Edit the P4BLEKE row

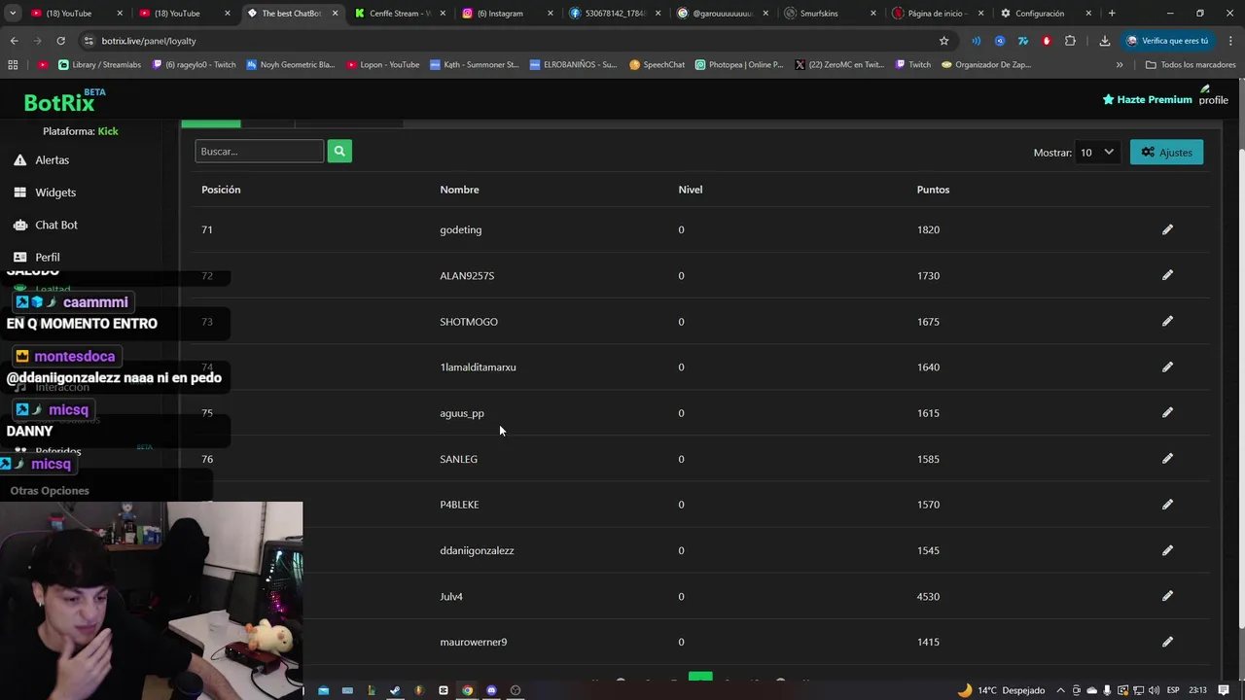[x=1167, y=504]
